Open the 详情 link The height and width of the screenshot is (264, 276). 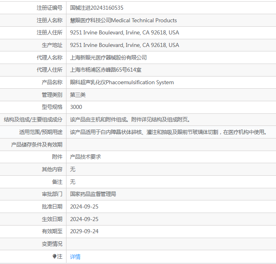[x=75, y=257]
